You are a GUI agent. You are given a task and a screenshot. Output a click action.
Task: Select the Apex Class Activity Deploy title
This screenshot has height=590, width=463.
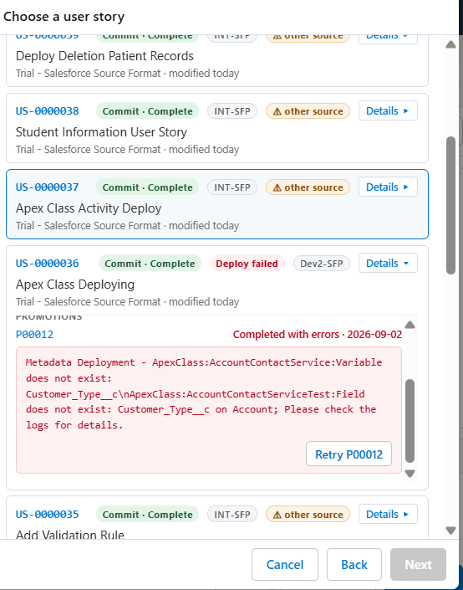pos(89,208)
